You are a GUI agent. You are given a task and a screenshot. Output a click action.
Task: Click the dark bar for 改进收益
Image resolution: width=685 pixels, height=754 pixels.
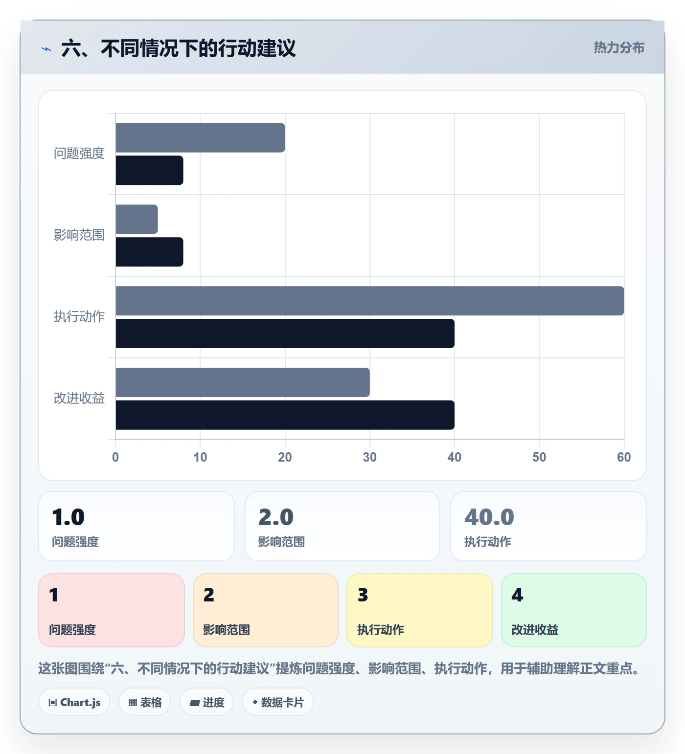pos(285,415)
